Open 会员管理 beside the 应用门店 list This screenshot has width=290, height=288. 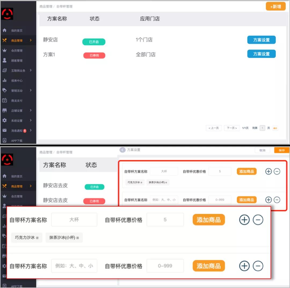tap(17, 50)
